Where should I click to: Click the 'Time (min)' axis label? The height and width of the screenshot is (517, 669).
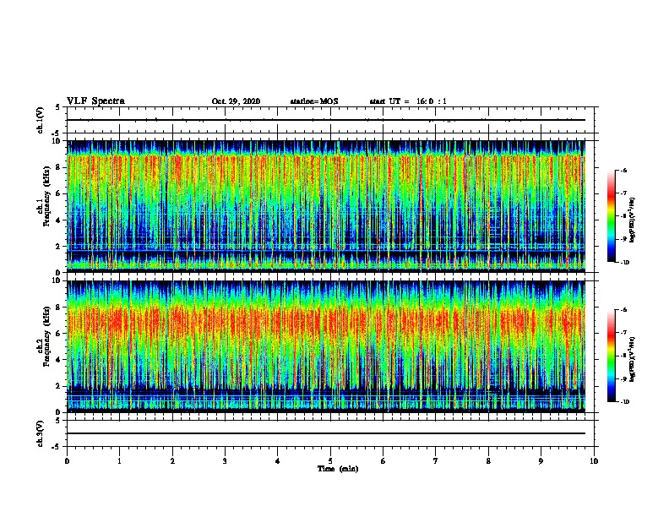[338, 469]
